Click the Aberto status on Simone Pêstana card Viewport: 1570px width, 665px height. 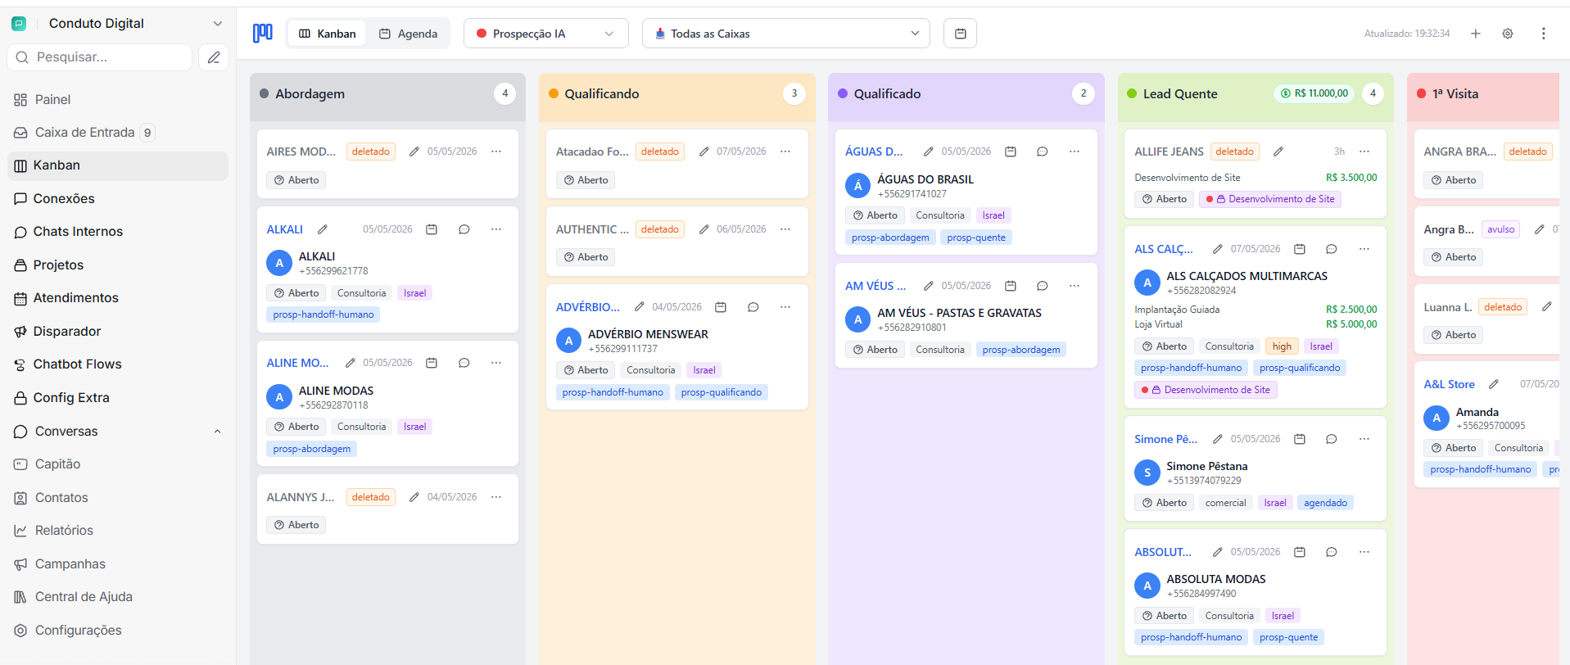tap(1164, 503)
